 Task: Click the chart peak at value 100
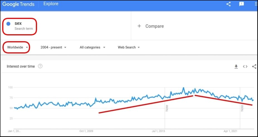(183, 88)
